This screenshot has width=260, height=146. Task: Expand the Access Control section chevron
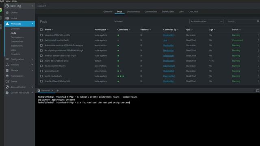(32, 87)
